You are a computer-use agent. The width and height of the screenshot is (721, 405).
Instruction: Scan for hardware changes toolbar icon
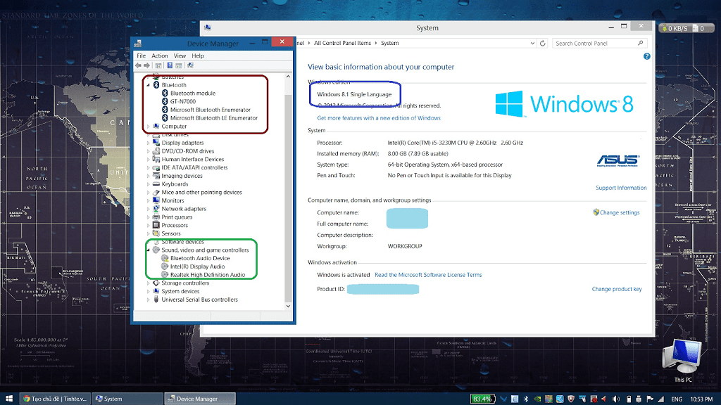coord(190,65)
